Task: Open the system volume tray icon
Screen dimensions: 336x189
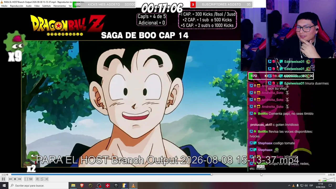Action: [306, 186]
